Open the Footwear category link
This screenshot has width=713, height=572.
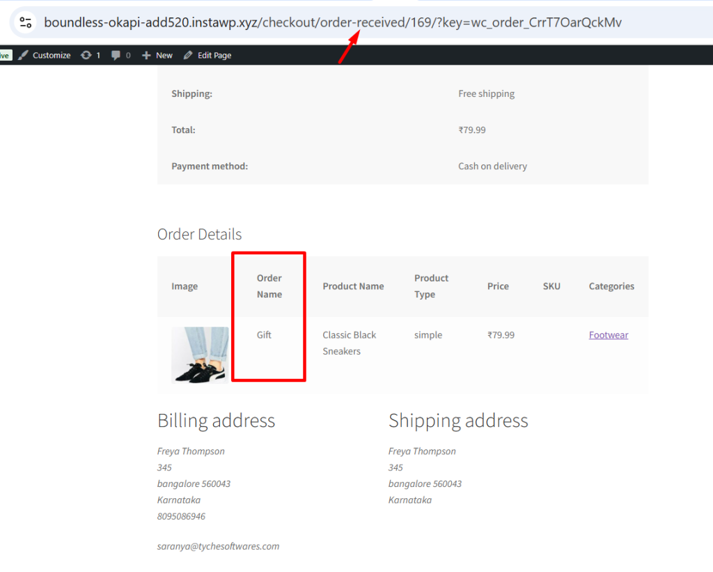coord(608,335)
